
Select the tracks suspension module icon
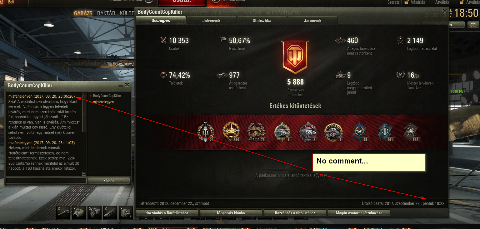[110, 213]
